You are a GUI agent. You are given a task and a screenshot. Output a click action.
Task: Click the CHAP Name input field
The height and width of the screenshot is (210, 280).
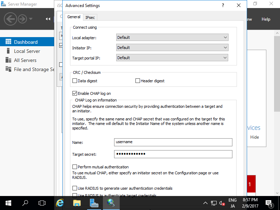click(x=173, y=142)
